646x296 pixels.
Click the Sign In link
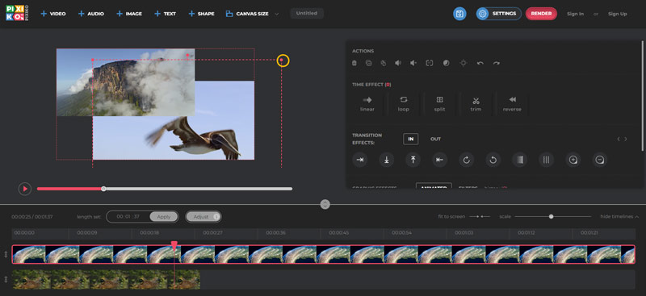point(575,14)
